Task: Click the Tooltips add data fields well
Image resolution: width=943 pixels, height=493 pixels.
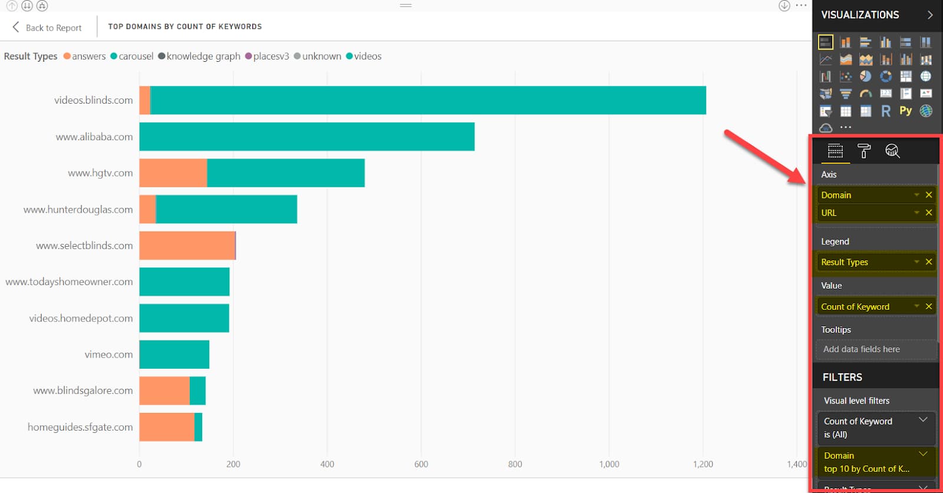Action: pyautogui.click(x=875, y=349)
